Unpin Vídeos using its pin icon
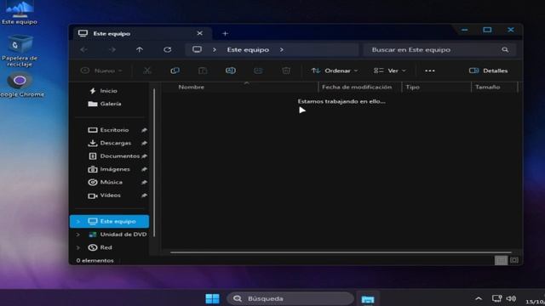The height and width of the screenshot is (306, 545). (x=144, y=195)
